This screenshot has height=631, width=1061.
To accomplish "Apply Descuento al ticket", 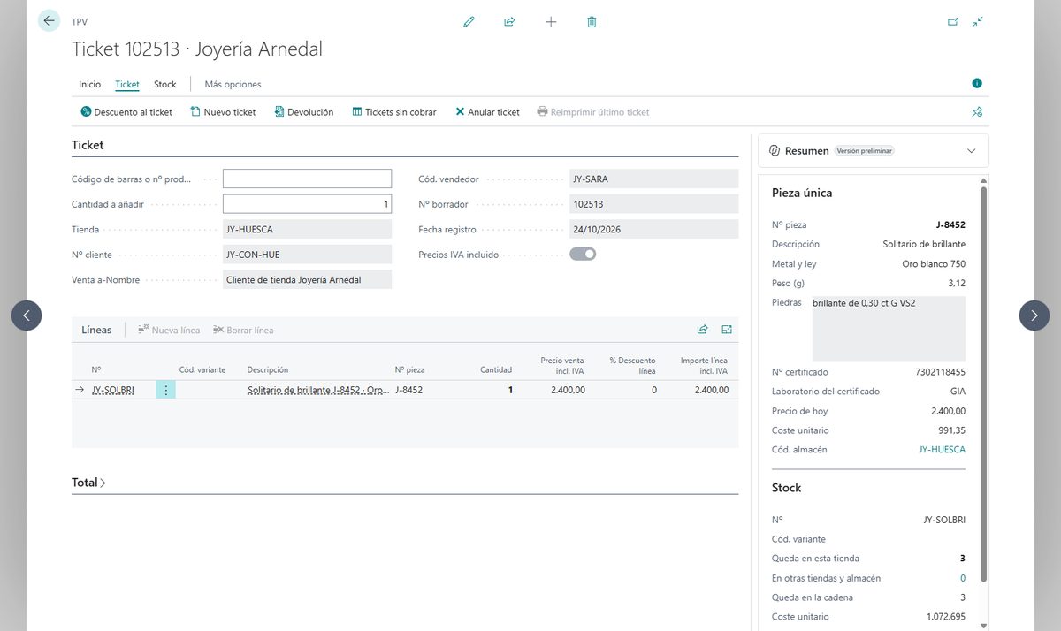I will click(x=126, y=112).
